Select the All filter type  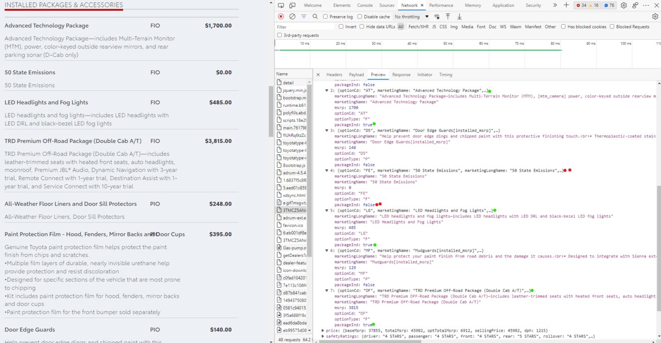(x=401, y=27)
